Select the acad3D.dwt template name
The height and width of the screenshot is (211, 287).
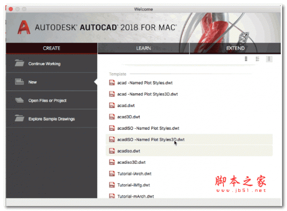pyautogui.click(x=129, y=117)
